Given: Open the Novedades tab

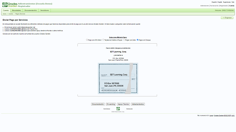Looking at the screenshot, I should [16, 11].
